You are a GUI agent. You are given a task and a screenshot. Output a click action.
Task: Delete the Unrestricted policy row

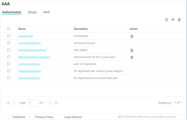coord(132,36)
